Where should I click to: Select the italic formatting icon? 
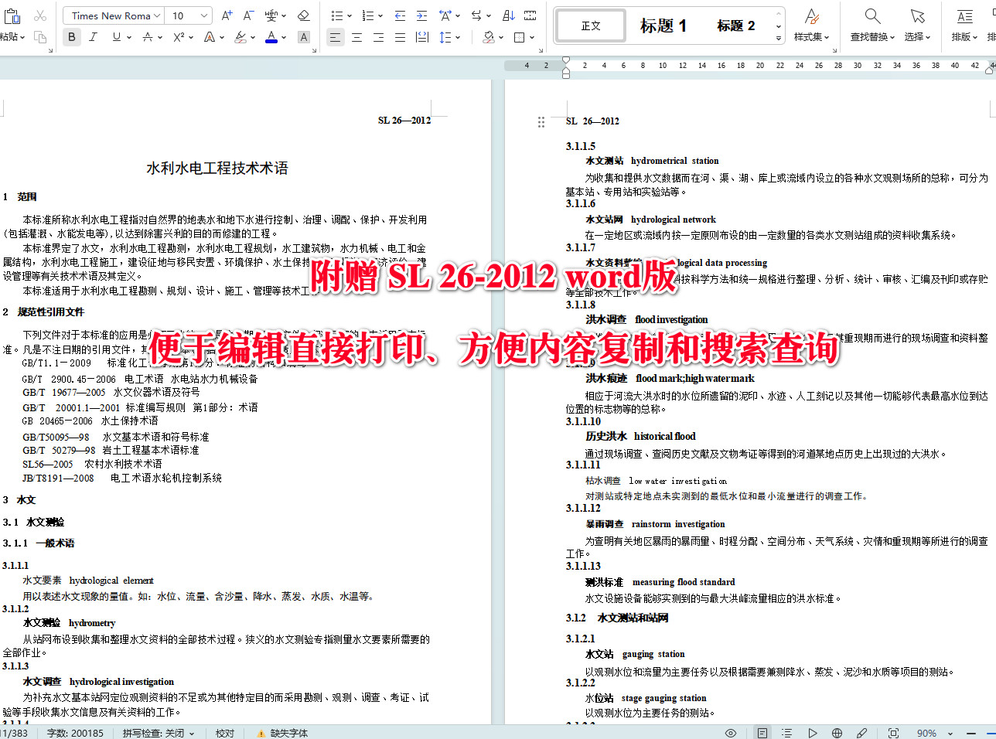92,36
